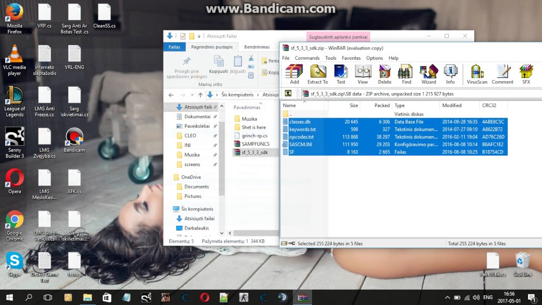This screenshot has width=542, height=305.
Task: Click the Įklijuoti paste button
Action: [x=238, y=65]
